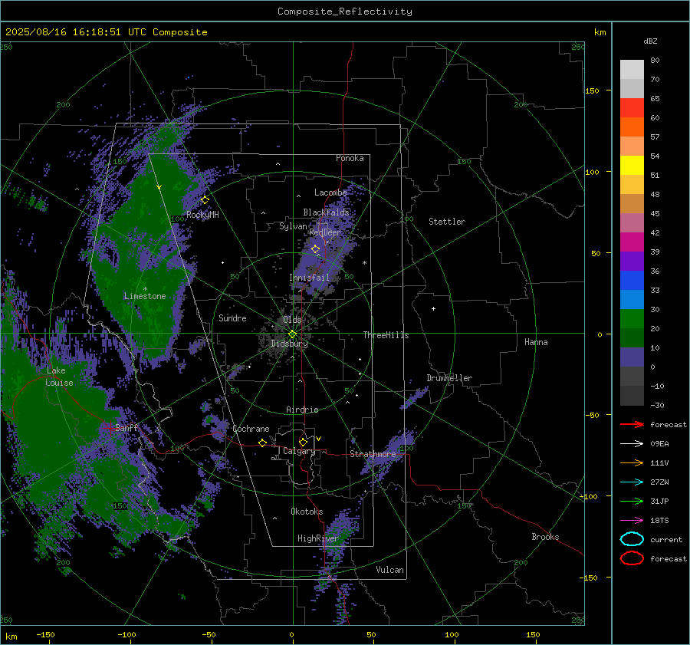Image resolution: width=690 pixels, height=645 pixels.
Task: Click the RockyMH label
Action: [202, 215]
